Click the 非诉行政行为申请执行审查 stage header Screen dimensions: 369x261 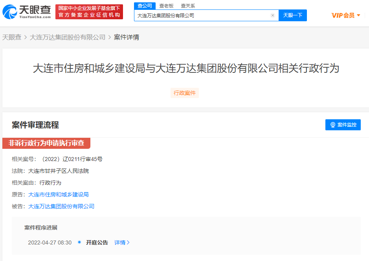point(46,143)
